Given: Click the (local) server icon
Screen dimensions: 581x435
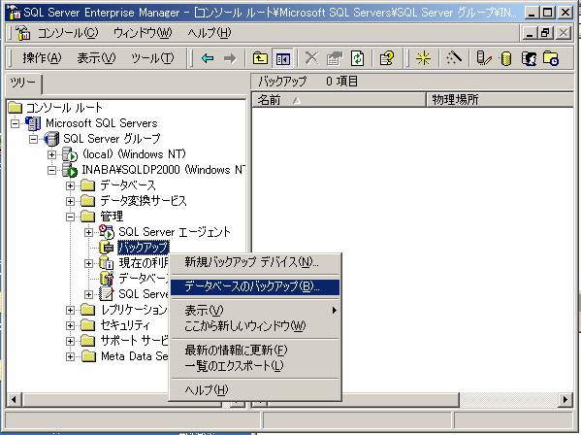Looking at the screenshot, I should point(69,154).
